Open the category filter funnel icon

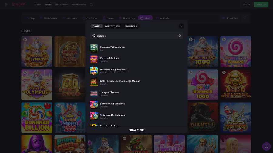pos(245,18)
